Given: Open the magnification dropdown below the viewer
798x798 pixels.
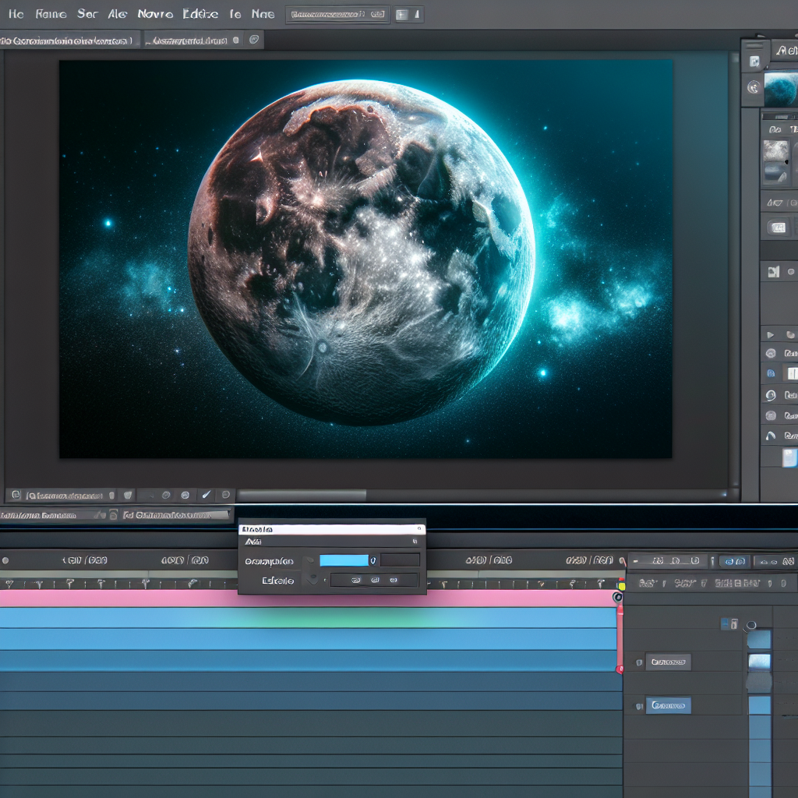Looking at the screenshot, I should (x=65, y=495).
